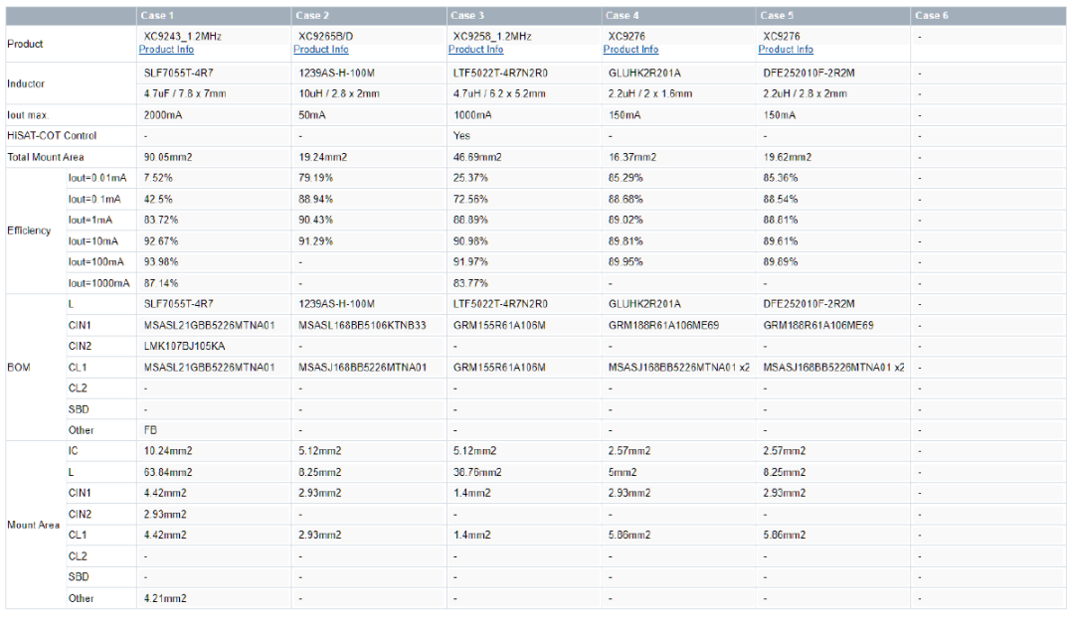Screen dimensions: 1074x620
Task: Click IC mount area 10.24mm2
Action: coord(168,451)
